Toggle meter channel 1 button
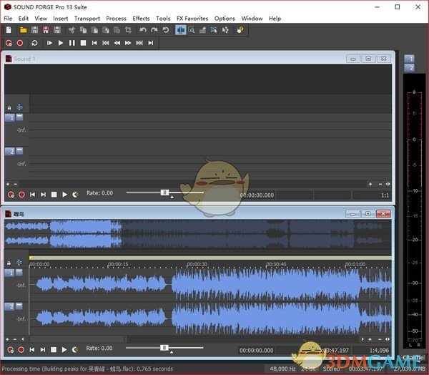This screenshot has width=429, height=375. 409,59
